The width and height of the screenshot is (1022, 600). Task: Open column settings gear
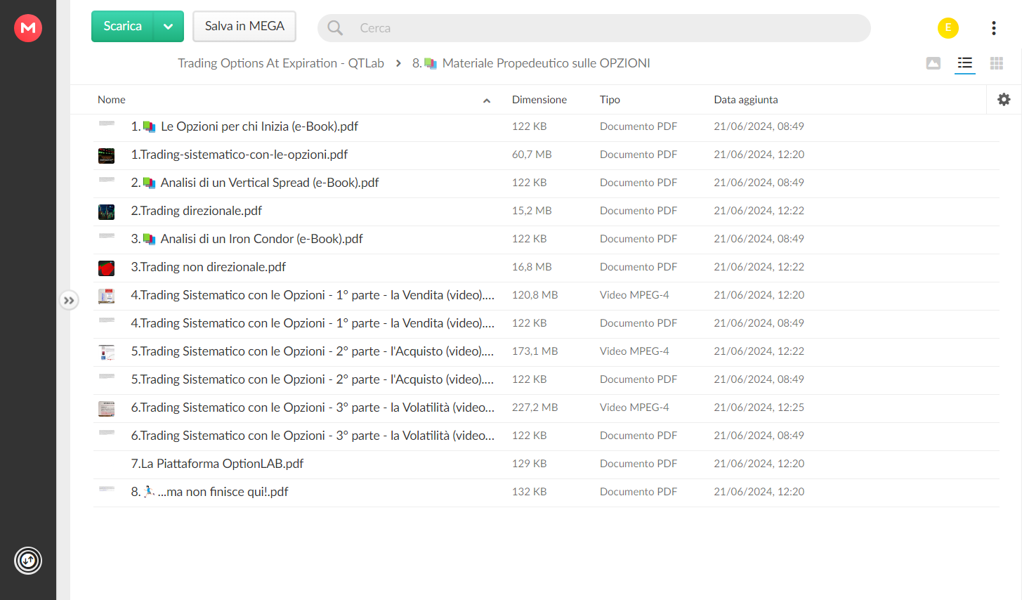1004,99
